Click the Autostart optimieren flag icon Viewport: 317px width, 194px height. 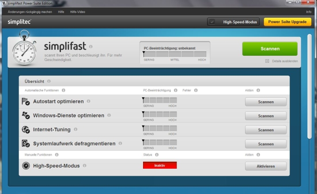click(x=26, y=102)
